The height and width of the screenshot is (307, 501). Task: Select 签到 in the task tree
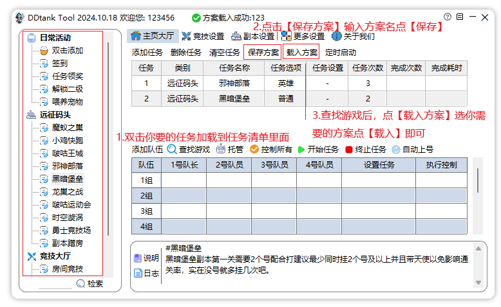click(60, 63)
